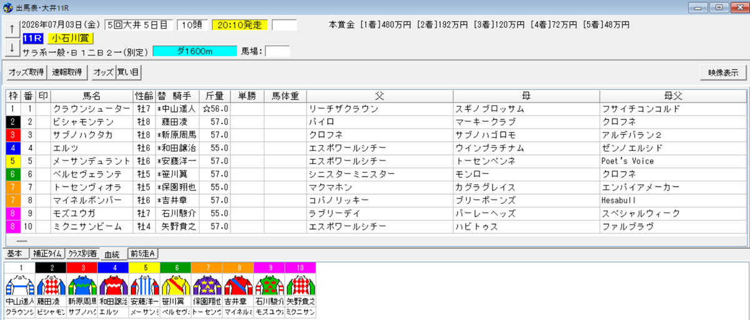Open the 前5走A tab
Image resolution: width=750 pixels, height=320 pixels.
click(x=144, y=253)
